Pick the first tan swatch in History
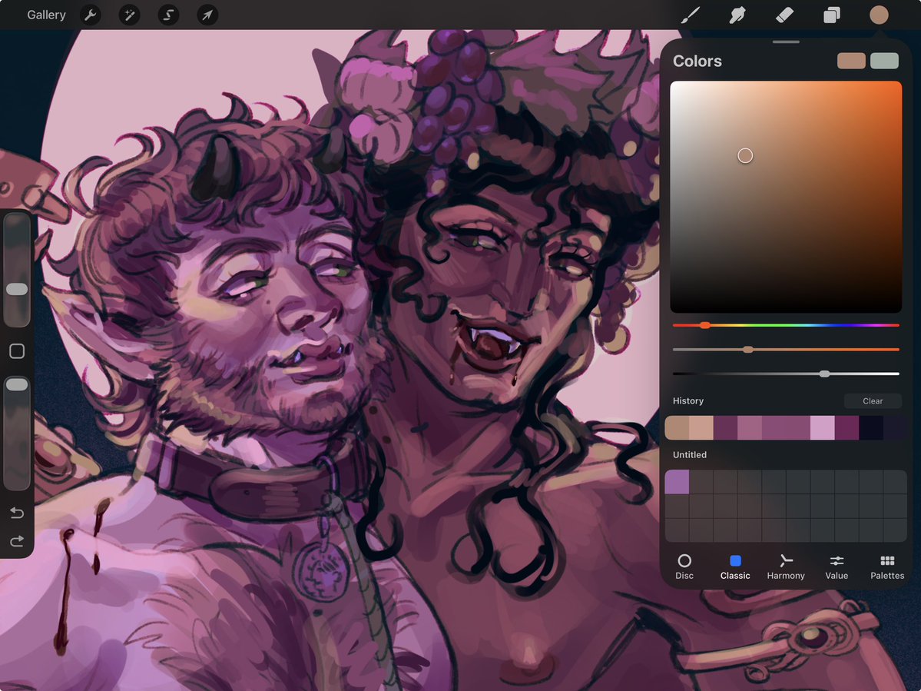 coord(677,428)
